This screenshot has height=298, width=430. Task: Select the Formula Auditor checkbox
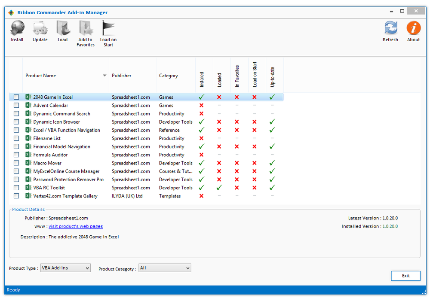point(16,155)
